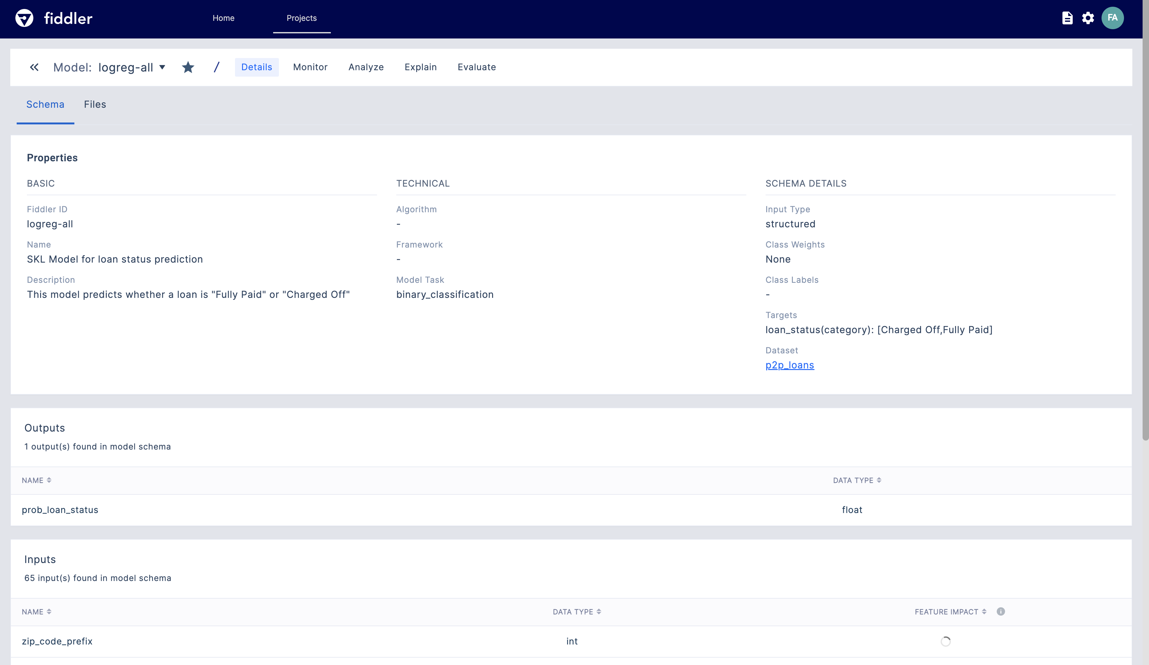The width and height of the screenshot is (1149, 665).
Task: Go to Home in the top navigation
Action: coord(223,18)
